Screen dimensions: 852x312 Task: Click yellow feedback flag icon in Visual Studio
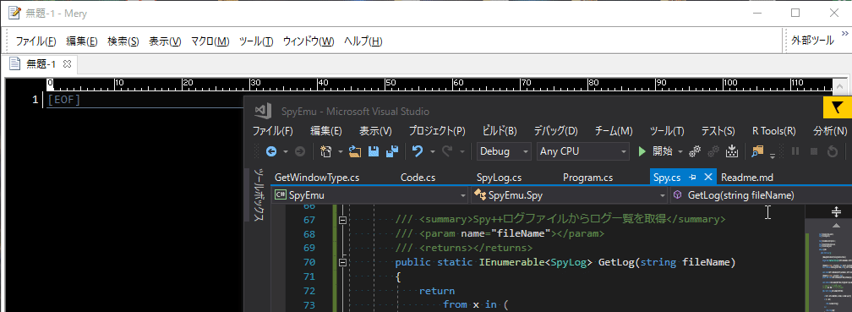pos(838,107)
